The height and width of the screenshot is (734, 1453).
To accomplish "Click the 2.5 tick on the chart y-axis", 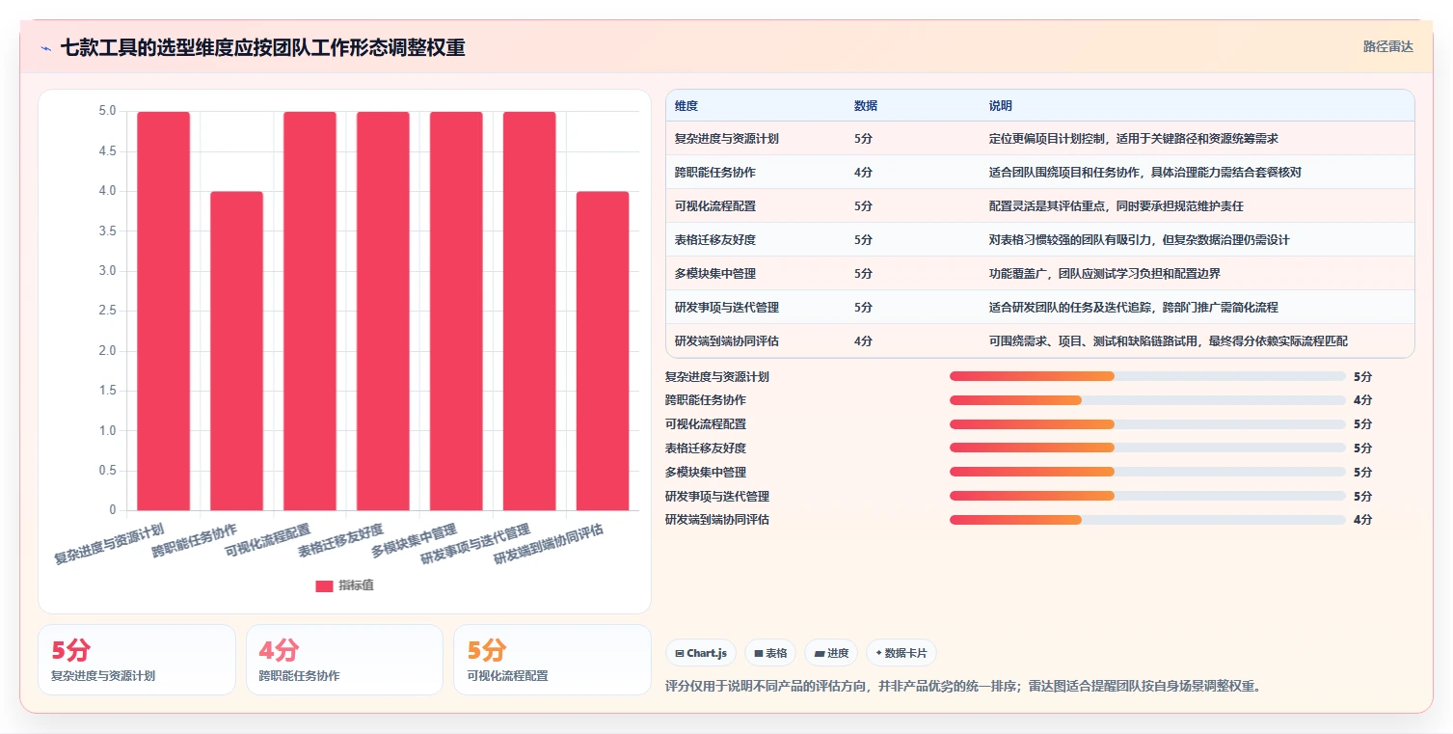I will tap(107, 311).
